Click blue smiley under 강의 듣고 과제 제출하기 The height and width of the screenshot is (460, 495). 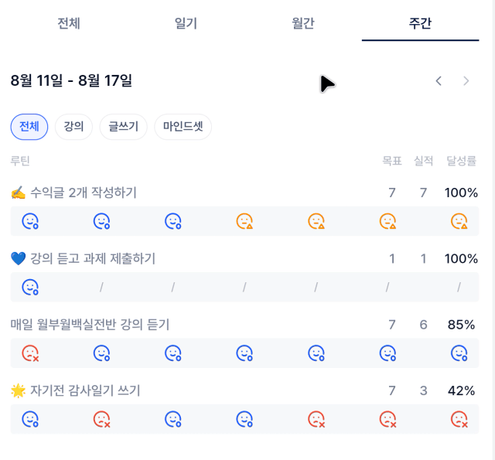click(30, 288)
